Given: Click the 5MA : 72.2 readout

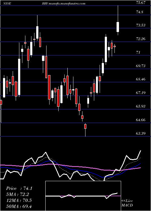Looking at the screenshot, I should 18,194.
